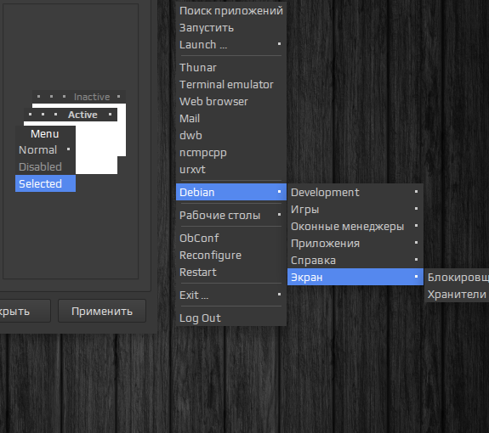
Task: Expand the Launch ... submenu
Action: (x=231, y=44)
